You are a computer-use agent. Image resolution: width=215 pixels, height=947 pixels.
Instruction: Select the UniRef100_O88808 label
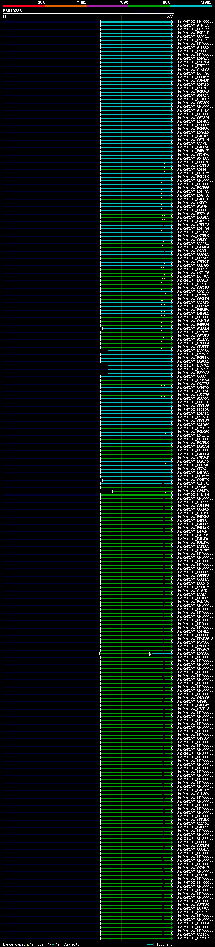pos(192,635)
